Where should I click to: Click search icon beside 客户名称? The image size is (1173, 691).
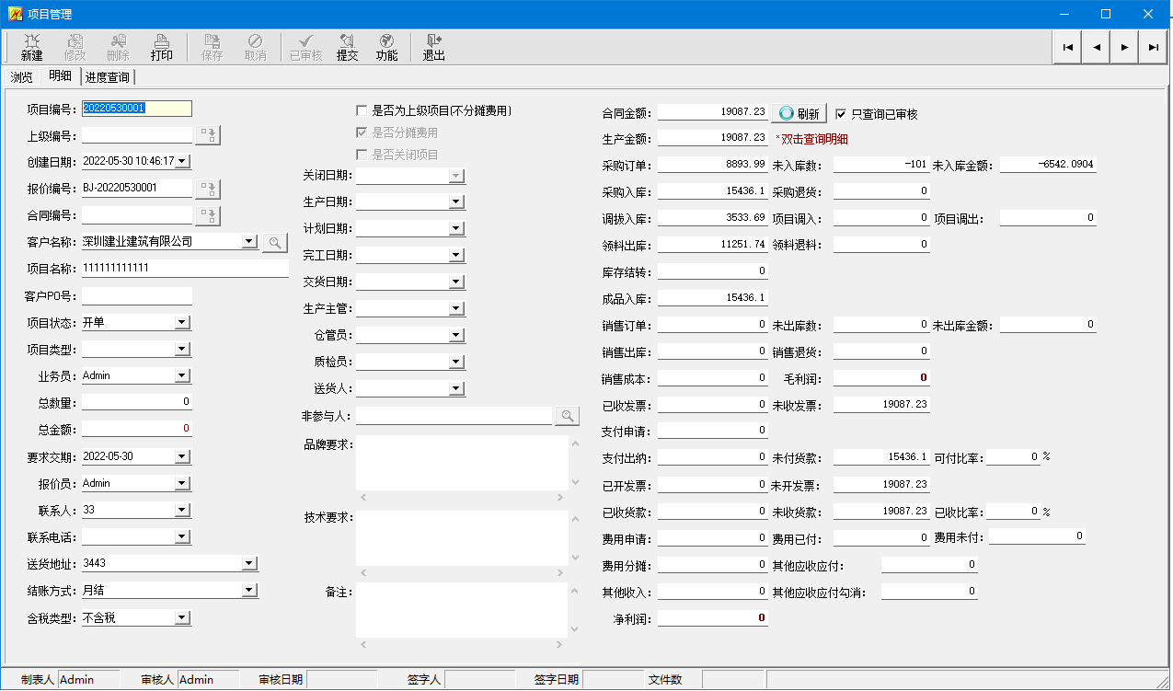275,242
